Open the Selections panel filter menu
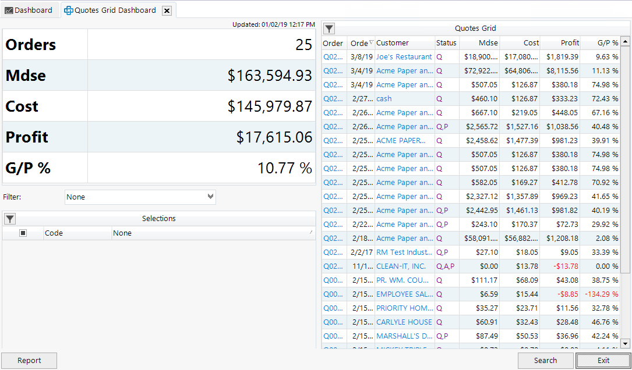This screenshot has width=632, height=370. click(x=9, y=219)
